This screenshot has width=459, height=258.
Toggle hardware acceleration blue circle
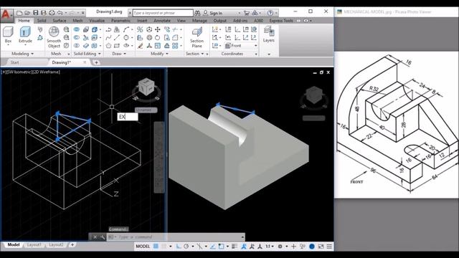(x=312, y=247)
